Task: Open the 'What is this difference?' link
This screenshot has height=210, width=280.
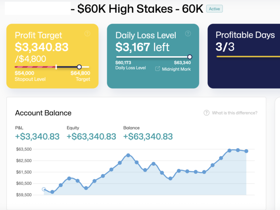Action: click(234, 113)
